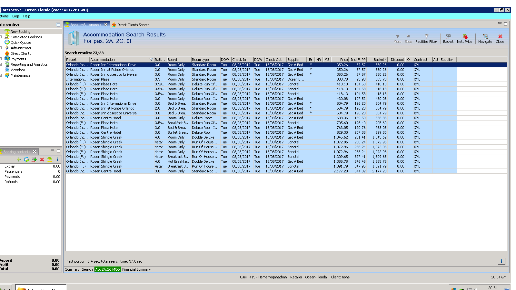516x290 pixels.
Task: Click the palm tree icon in Booking contents toolbar
Action: tap(50, 159)
